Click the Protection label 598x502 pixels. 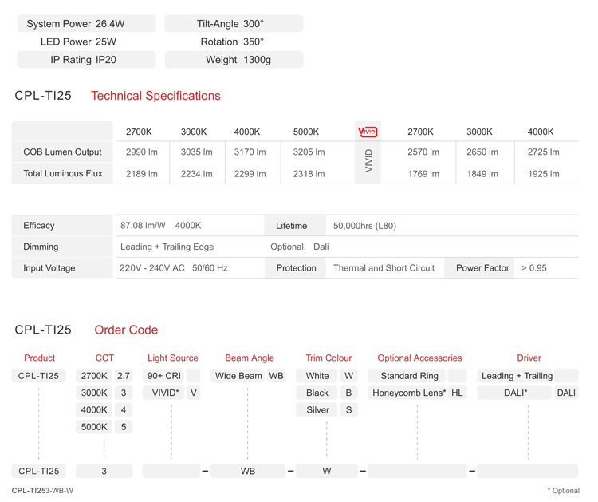pos(296,268)
